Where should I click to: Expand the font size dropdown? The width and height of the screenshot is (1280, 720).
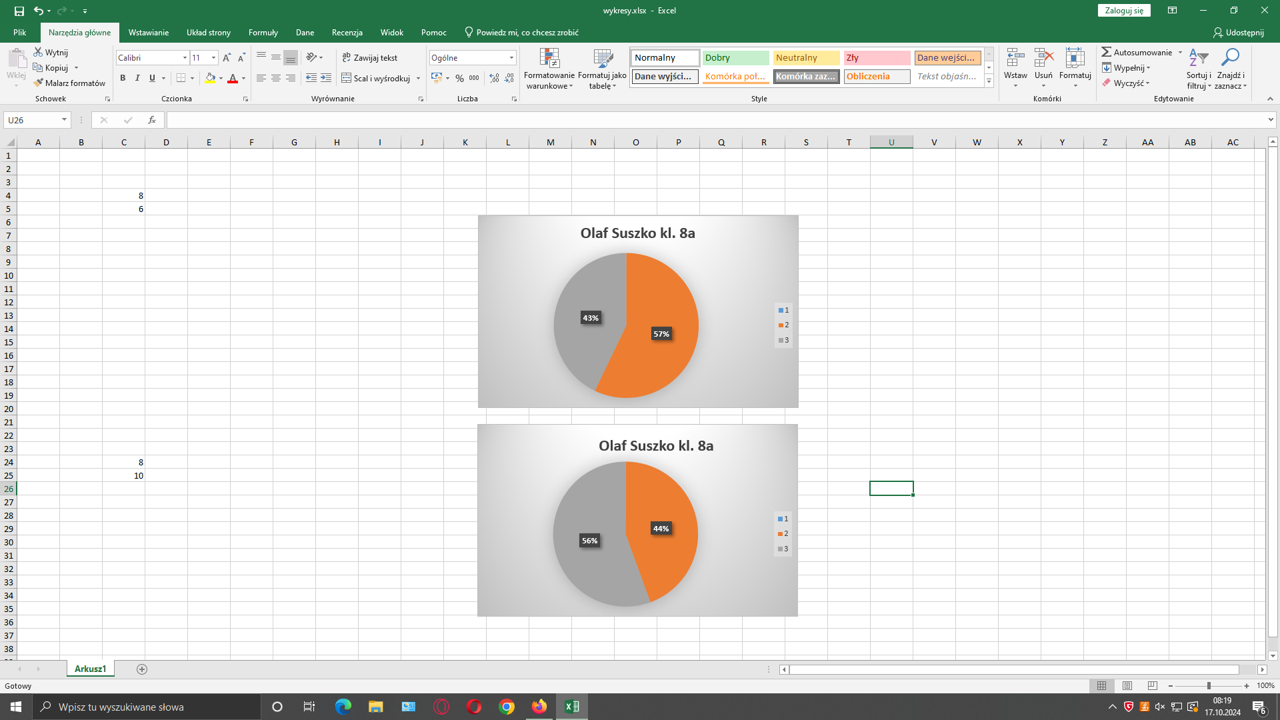pos(213,58)
